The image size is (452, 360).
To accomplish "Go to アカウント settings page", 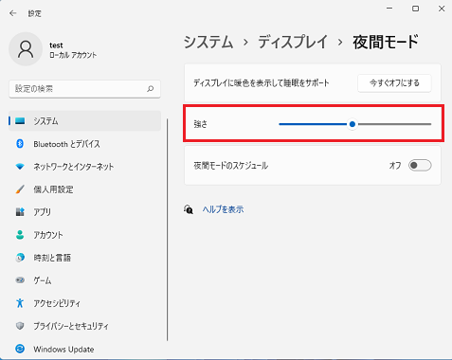I will 84,235.
